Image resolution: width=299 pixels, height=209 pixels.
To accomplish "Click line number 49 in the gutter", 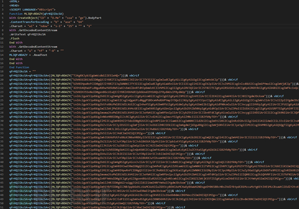I will pos(2,199).
